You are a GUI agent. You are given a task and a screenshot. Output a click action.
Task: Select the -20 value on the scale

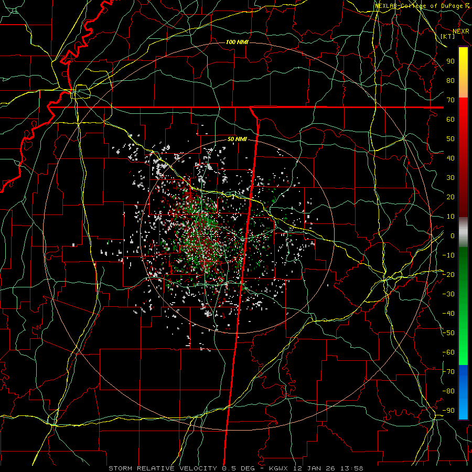(x=448, y=275)
